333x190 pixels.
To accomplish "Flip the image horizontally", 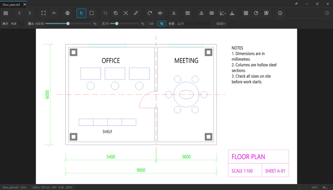I will coord(160,13).
